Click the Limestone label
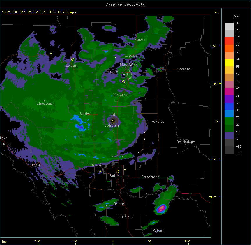This screenshot has height=245, width=251. (x=45, y=104)
